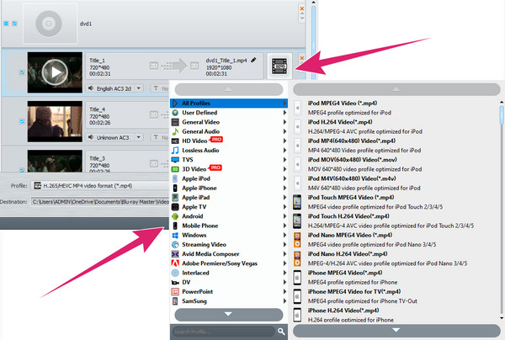Click the Apple iPhone category icon
The height and width of the screenshot is (340, 505).
[175, 188]
